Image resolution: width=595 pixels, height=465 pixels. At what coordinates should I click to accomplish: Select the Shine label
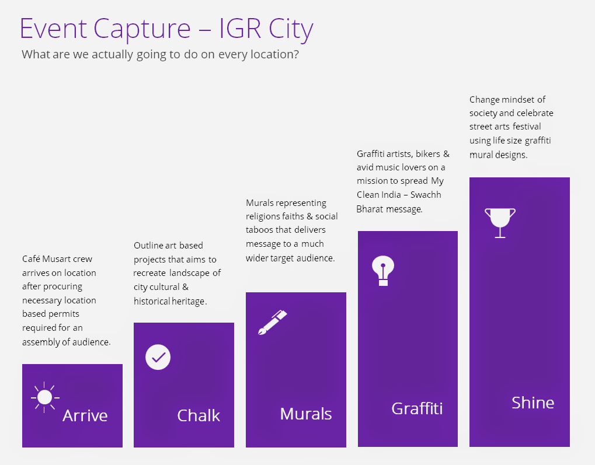click(533, 403)
